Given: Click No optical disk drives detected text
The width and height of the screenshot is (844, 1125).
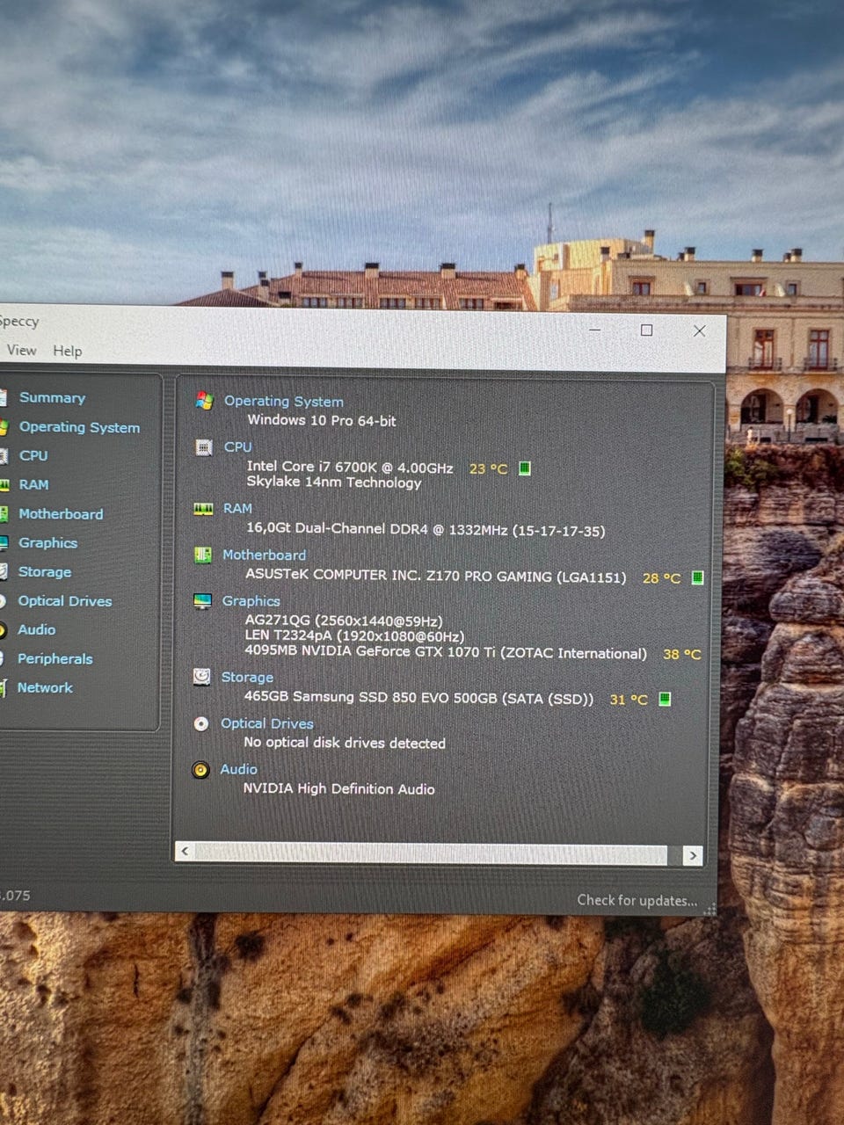Looking at the screenshot, I should [x=345, y=743].
